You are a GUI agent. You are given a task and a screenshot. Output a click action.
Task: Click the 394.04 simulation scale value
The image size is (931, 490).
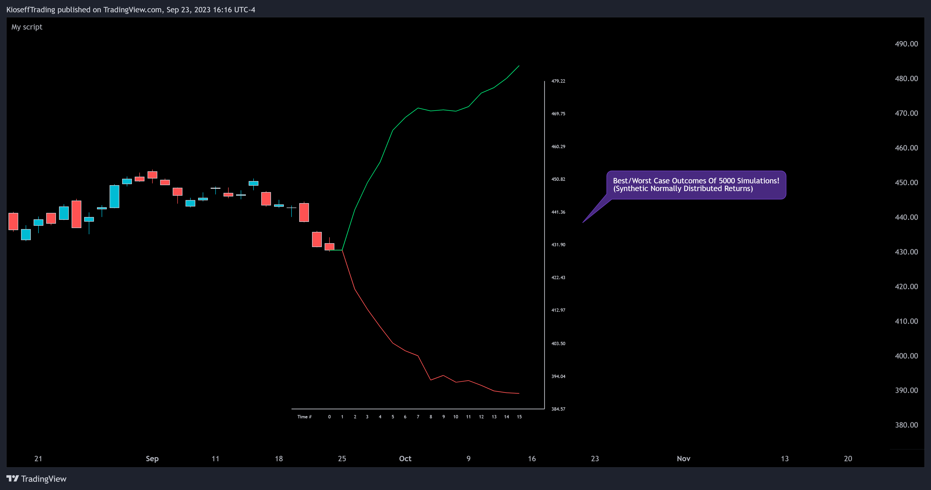click(558, 376)
